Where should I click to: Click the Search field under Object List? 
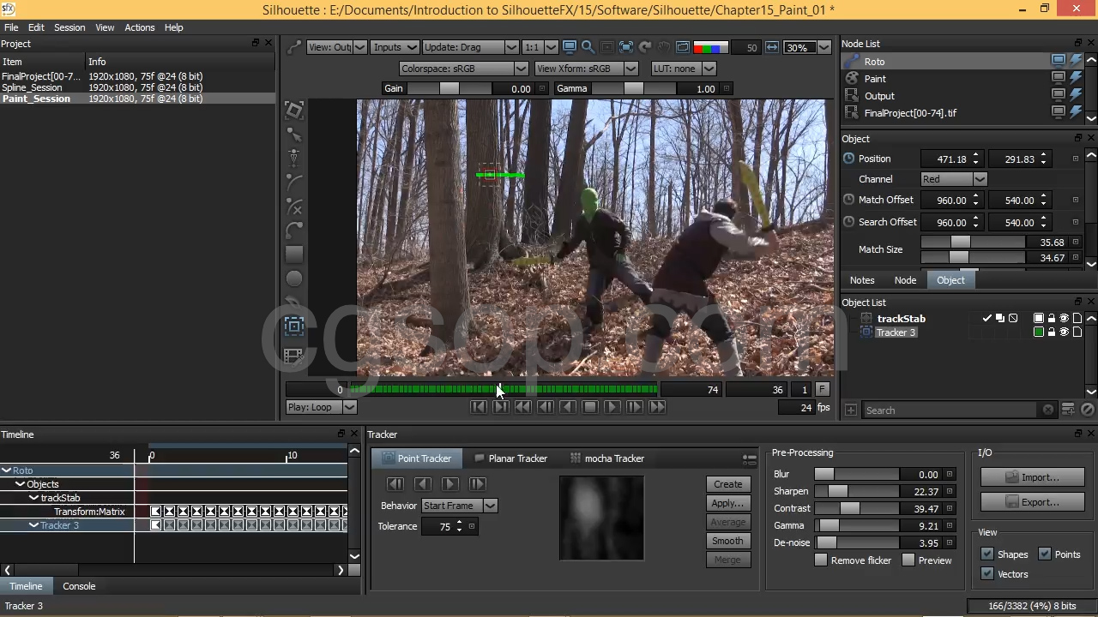(959, 410)
